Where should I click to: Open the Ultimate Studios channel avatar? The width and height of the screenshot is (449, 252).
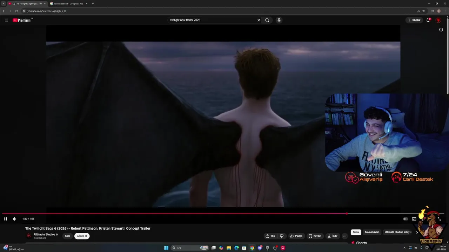click(x=29, y=236)
